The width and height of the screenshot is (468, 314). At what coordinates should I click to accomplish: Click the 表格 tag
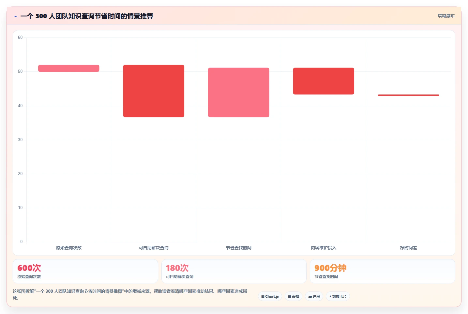(x=294, y=296)
